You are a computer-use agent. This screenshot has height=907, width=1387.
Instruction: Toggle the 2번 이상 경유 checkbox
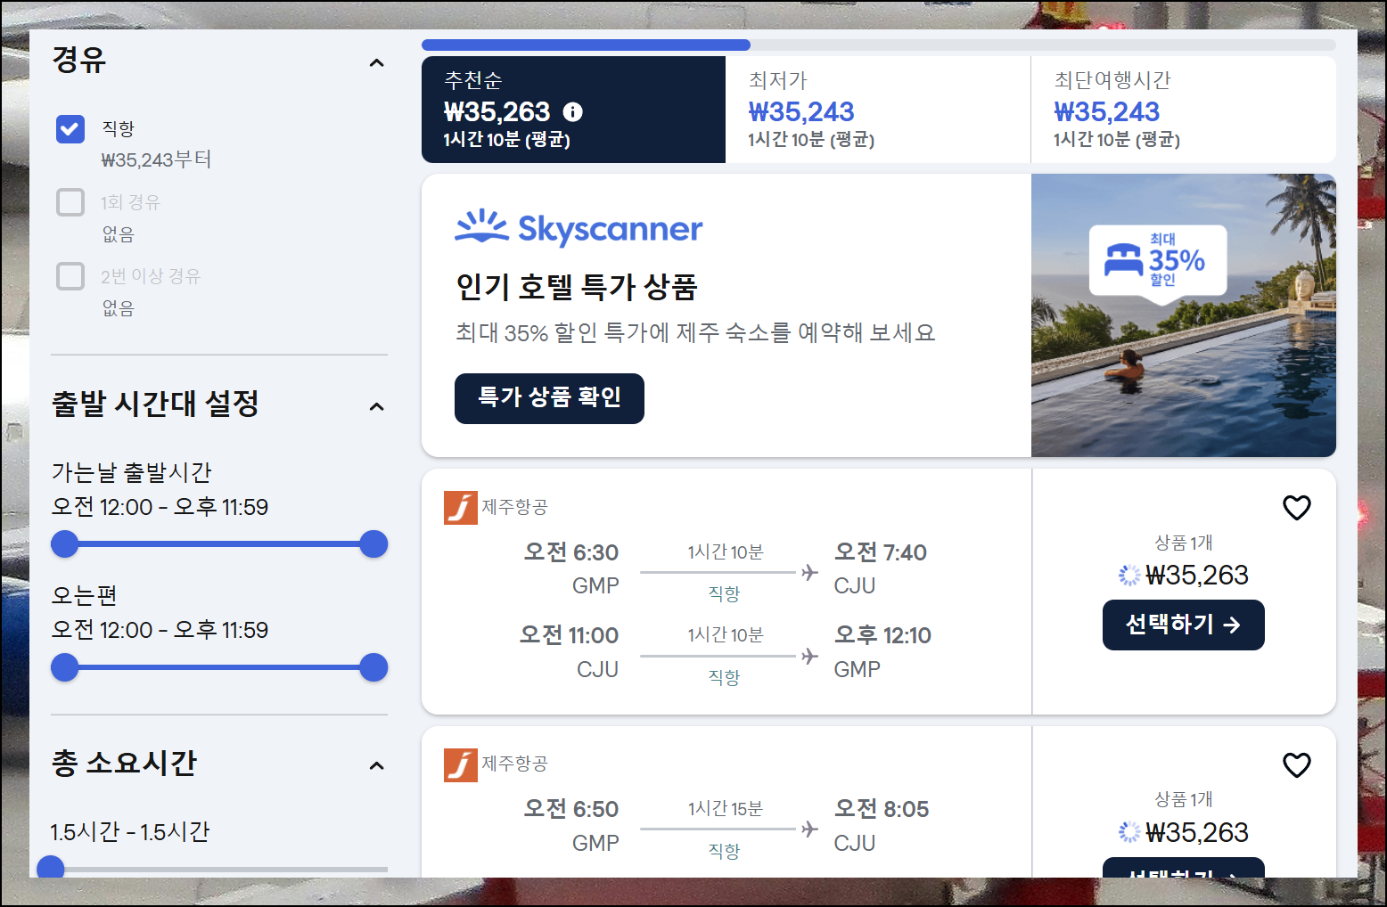[70, 276]
